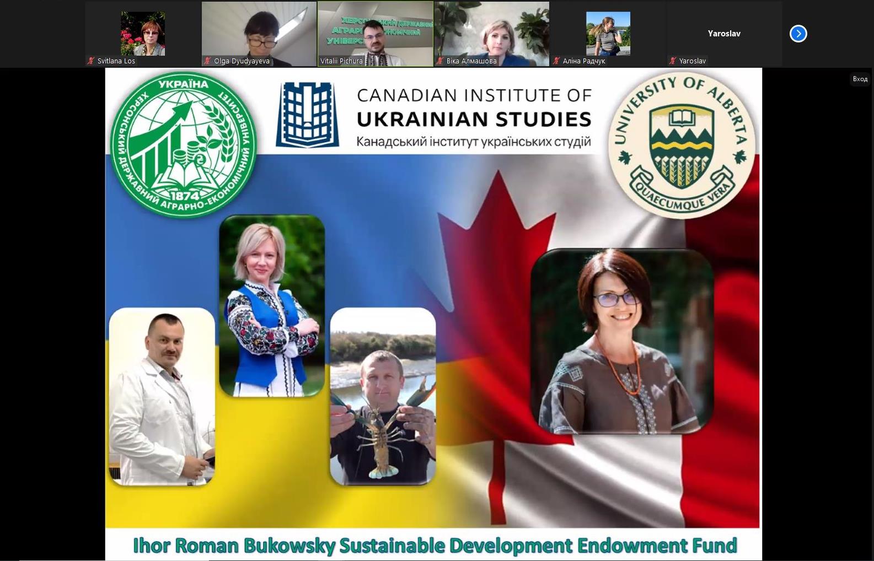Select Аліна Радчук participant video tile
874x561 pixels.
click(x=608, y=34)
